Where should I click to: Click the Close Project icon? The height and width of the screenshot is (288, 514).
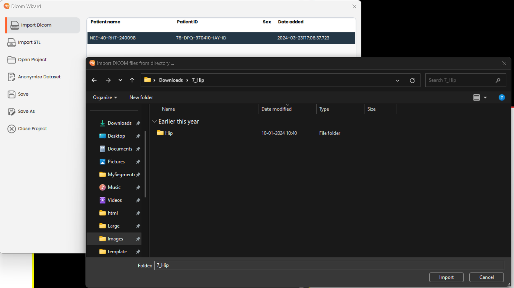[x=12, y=129]
